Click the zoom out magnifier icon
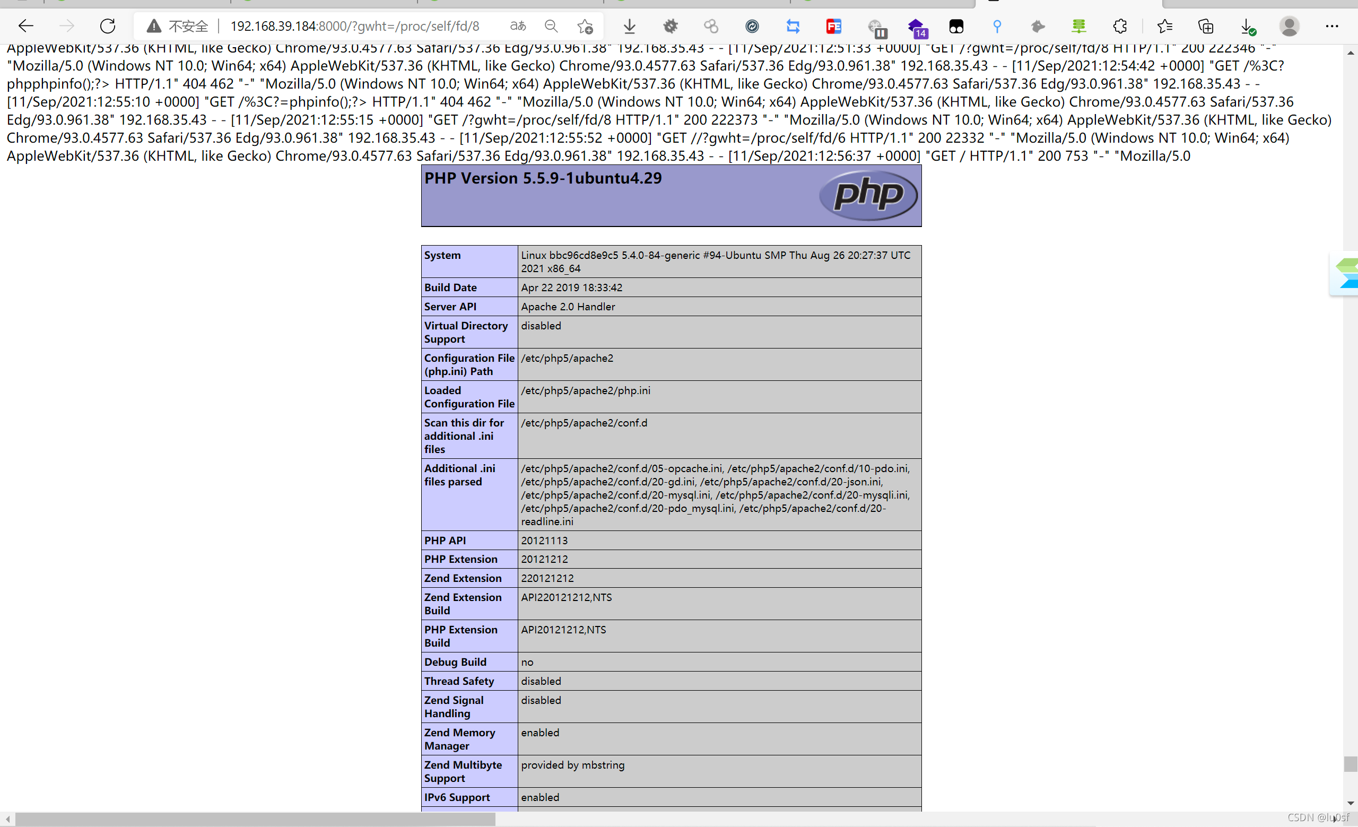Viewport: 1358px width, 827px height. (551, 26)
